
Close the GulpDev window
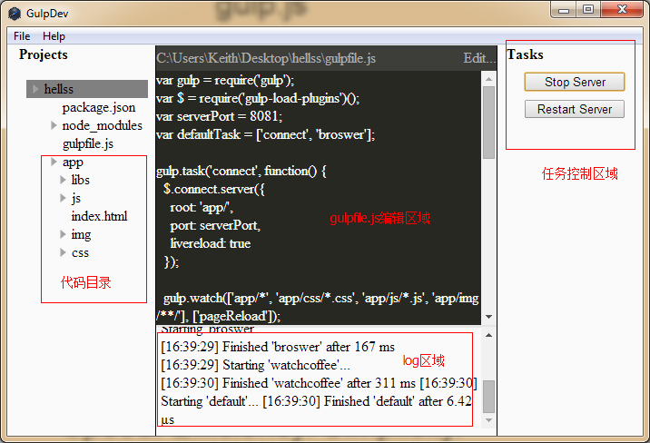[x=622, y=9]
